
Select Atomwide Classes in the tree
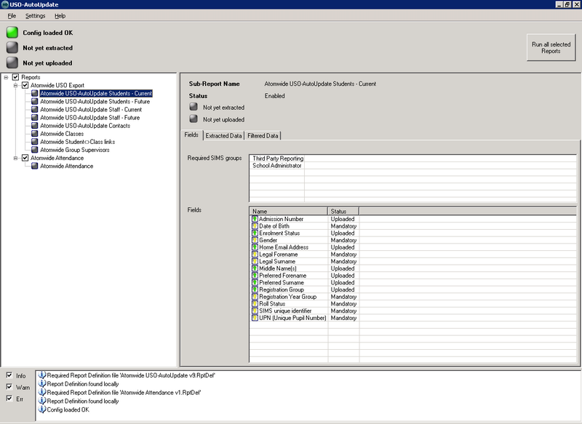[x=62, y=134]
